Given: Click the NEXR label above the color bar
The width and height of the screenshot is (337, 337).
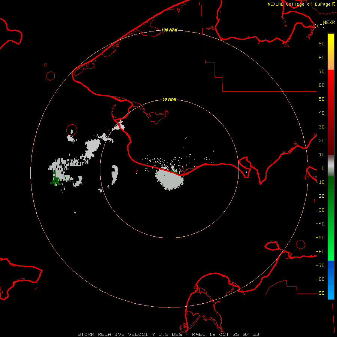Looking at the screenshot, I should coord(329,22).
